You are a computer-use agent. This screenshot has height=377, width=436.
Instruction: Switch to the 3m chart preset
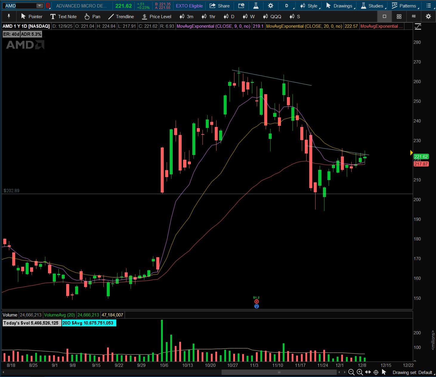[x=187, y=16]
